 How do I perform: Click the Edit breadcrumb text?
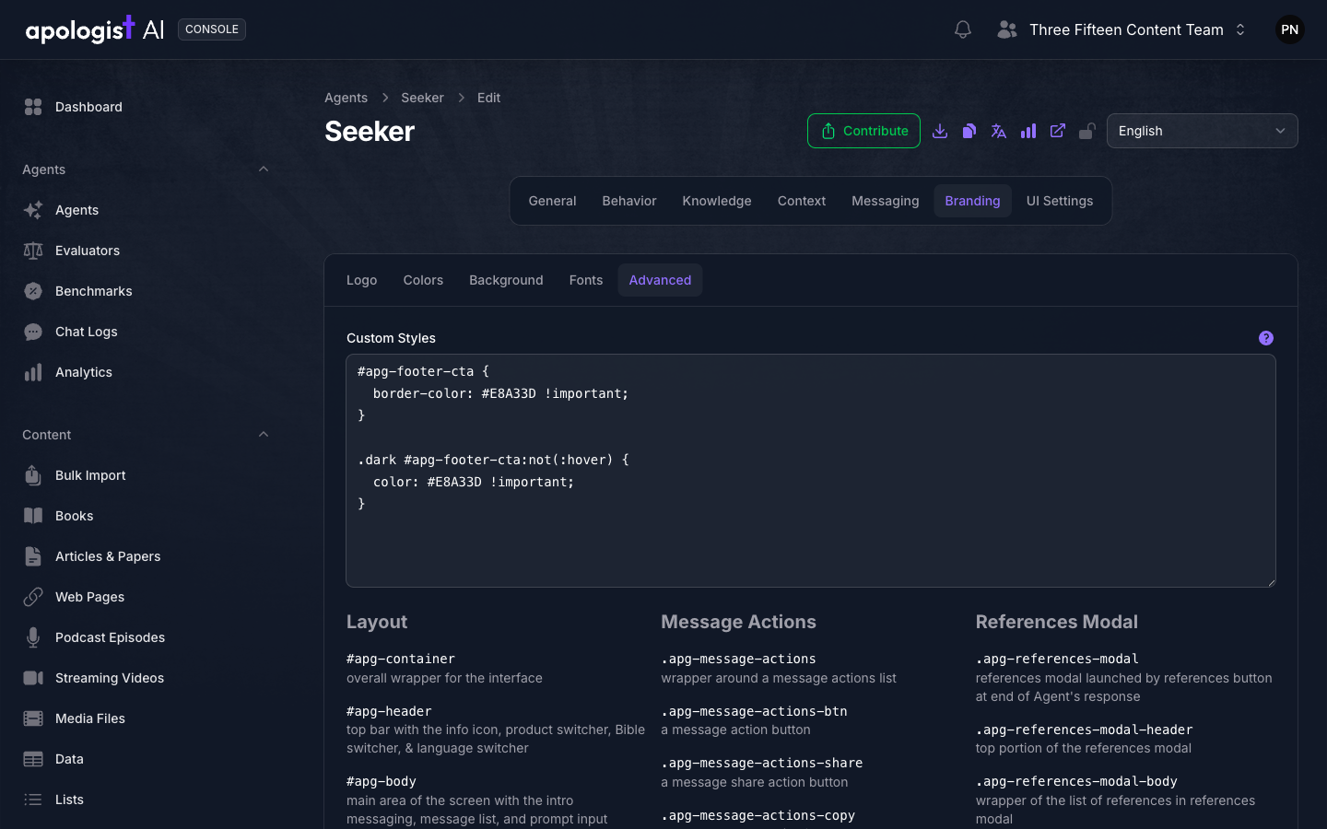488,98
